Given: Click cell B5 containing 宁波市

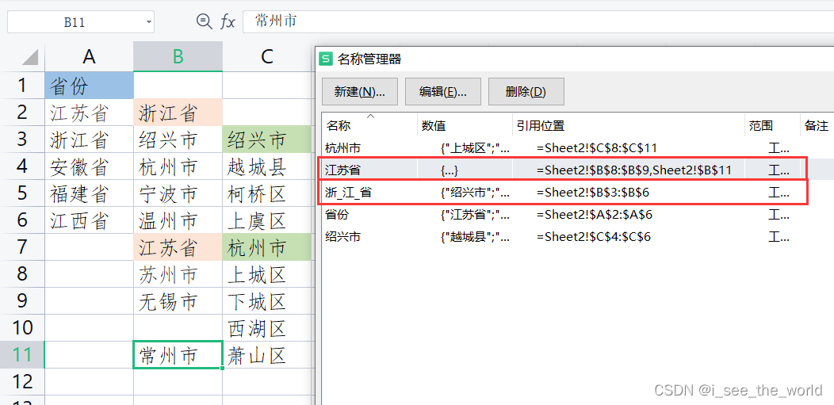Looking at the screenshot, I should pos(178,193).
